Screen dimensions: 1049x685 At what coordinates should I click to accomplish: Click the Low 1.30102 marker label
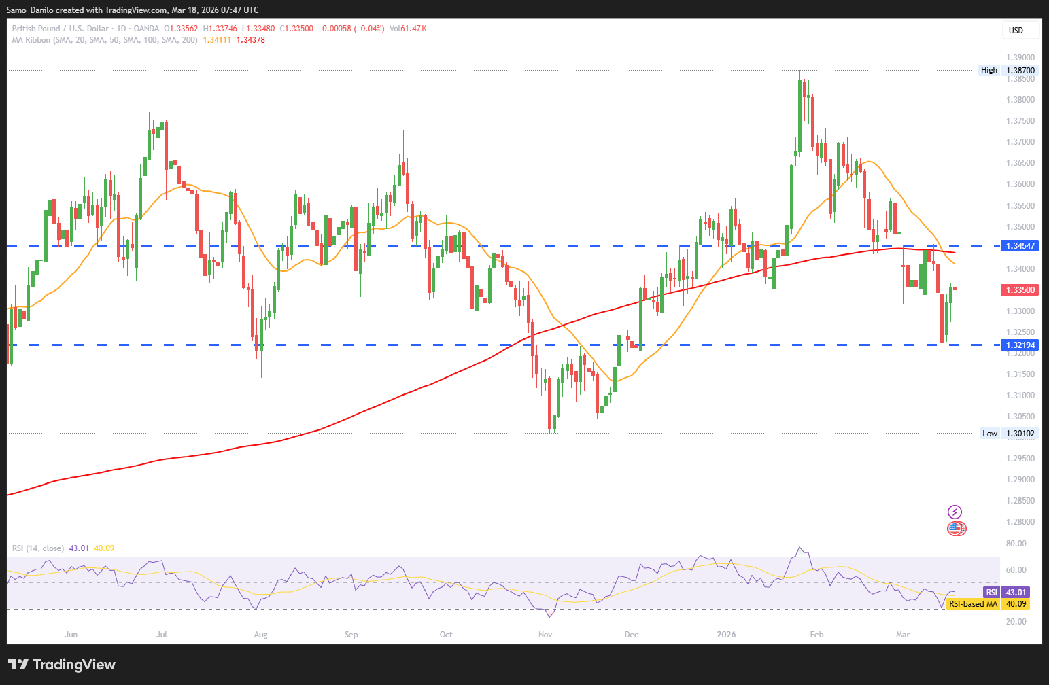coord(1009,434)
